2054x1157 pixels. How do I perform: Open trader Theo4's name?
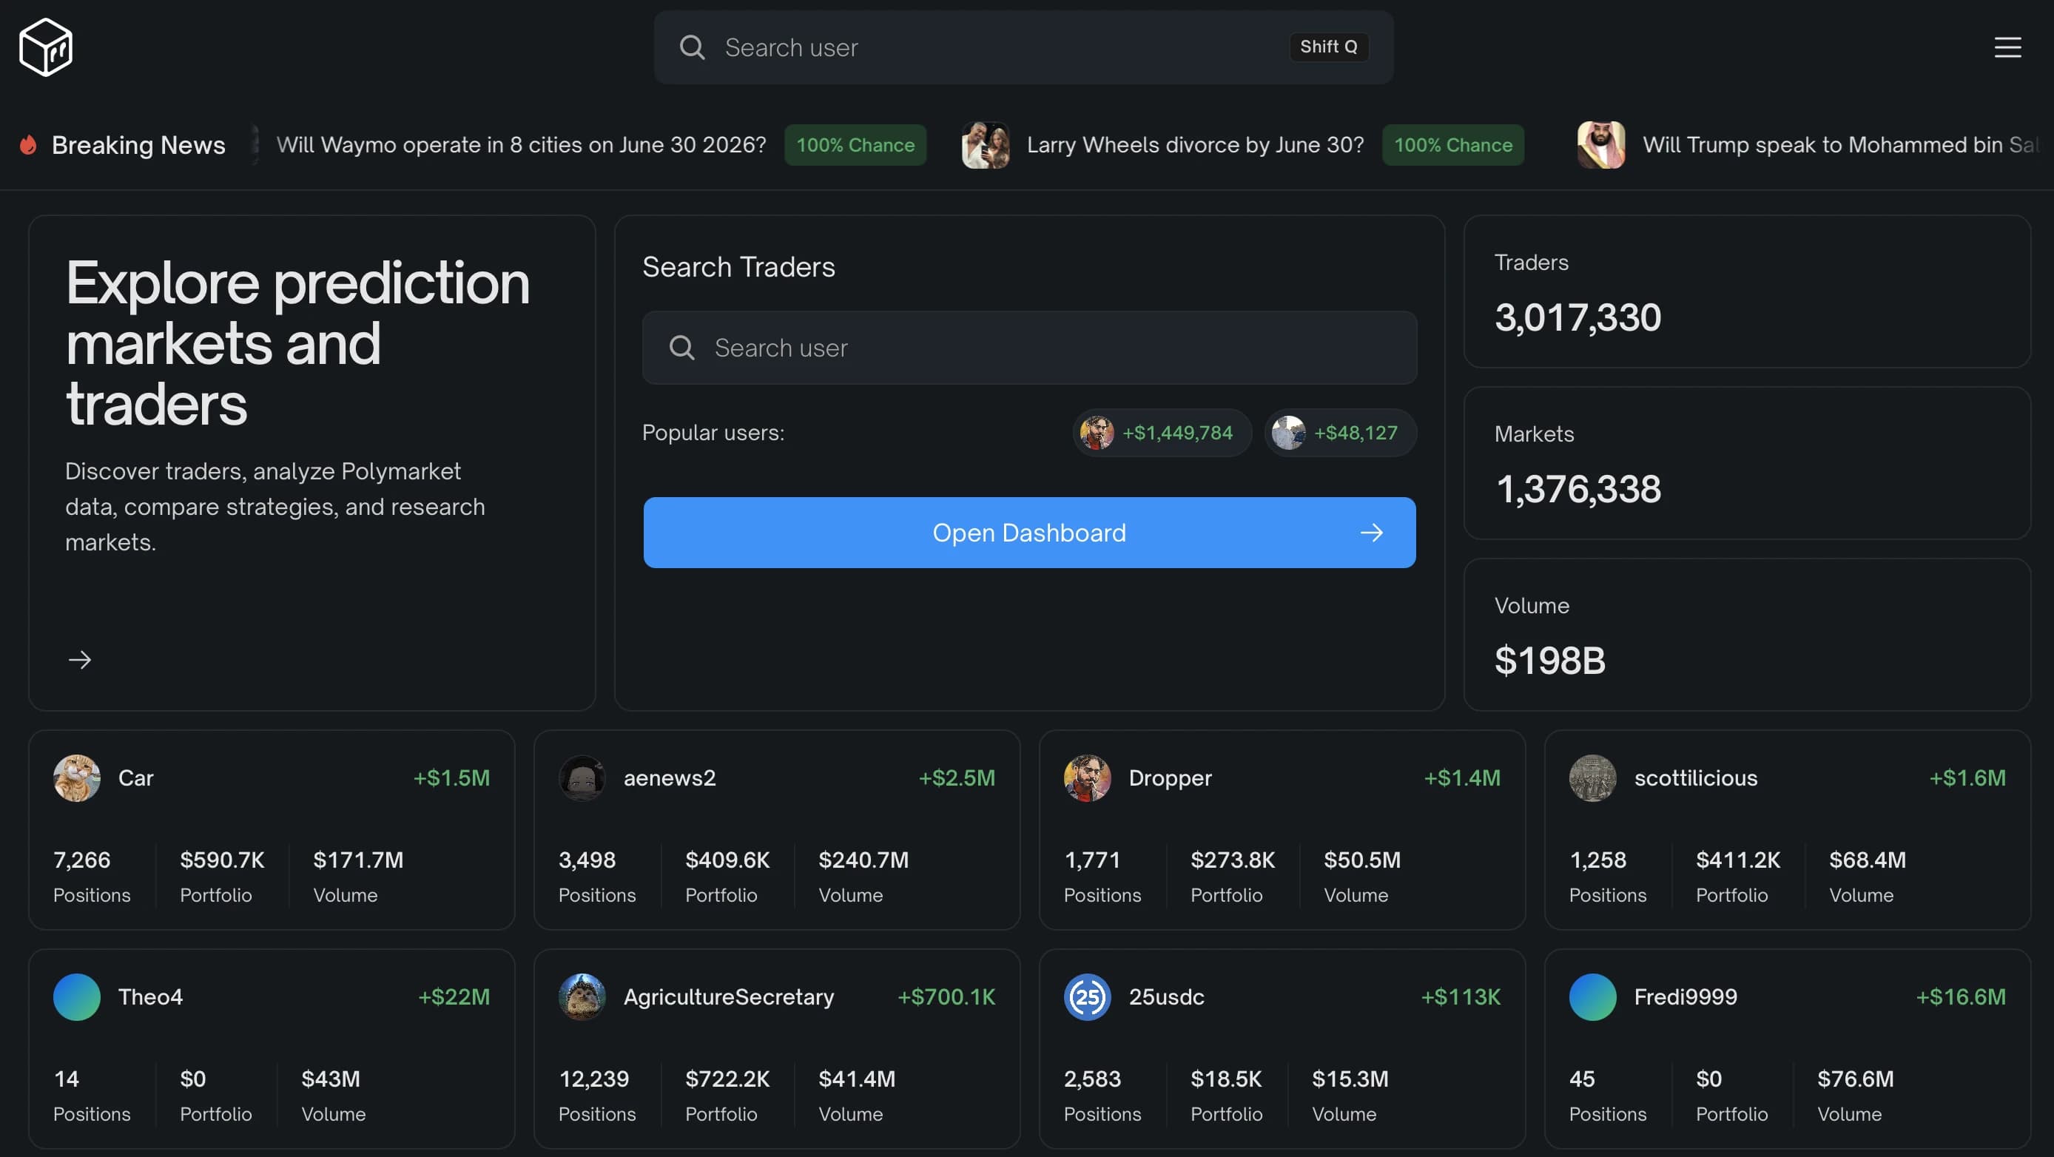point(150,996)
